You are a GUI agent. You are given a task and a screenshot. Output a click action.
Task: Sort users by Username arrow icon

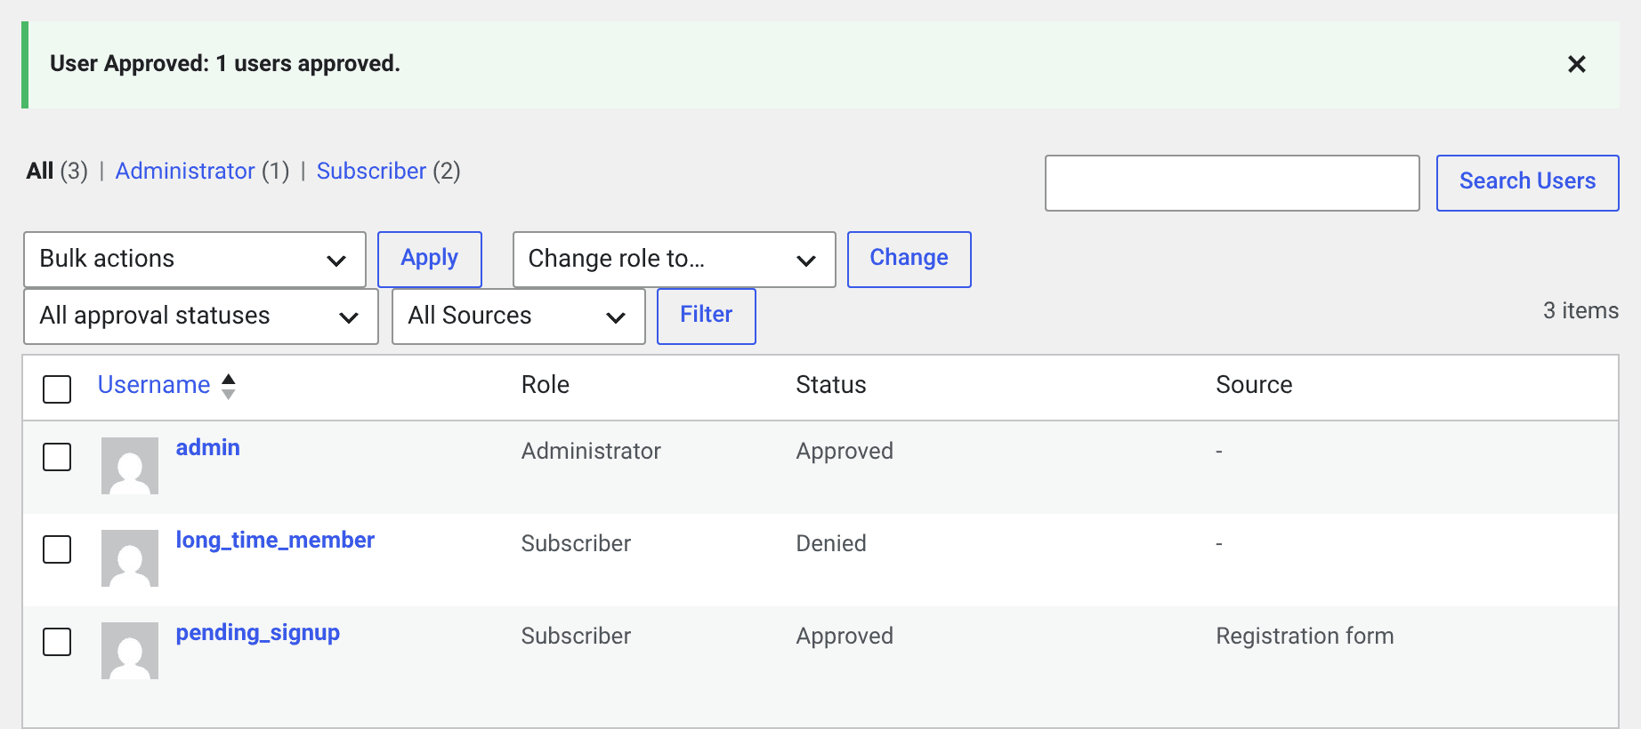click(x=229, y=386)
